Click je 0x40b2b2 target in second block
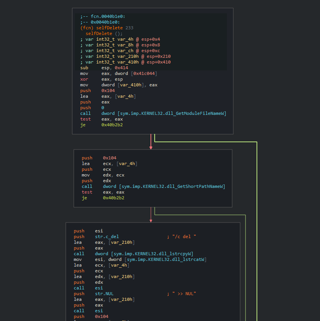The image size is (320, 321). [114, 198]
